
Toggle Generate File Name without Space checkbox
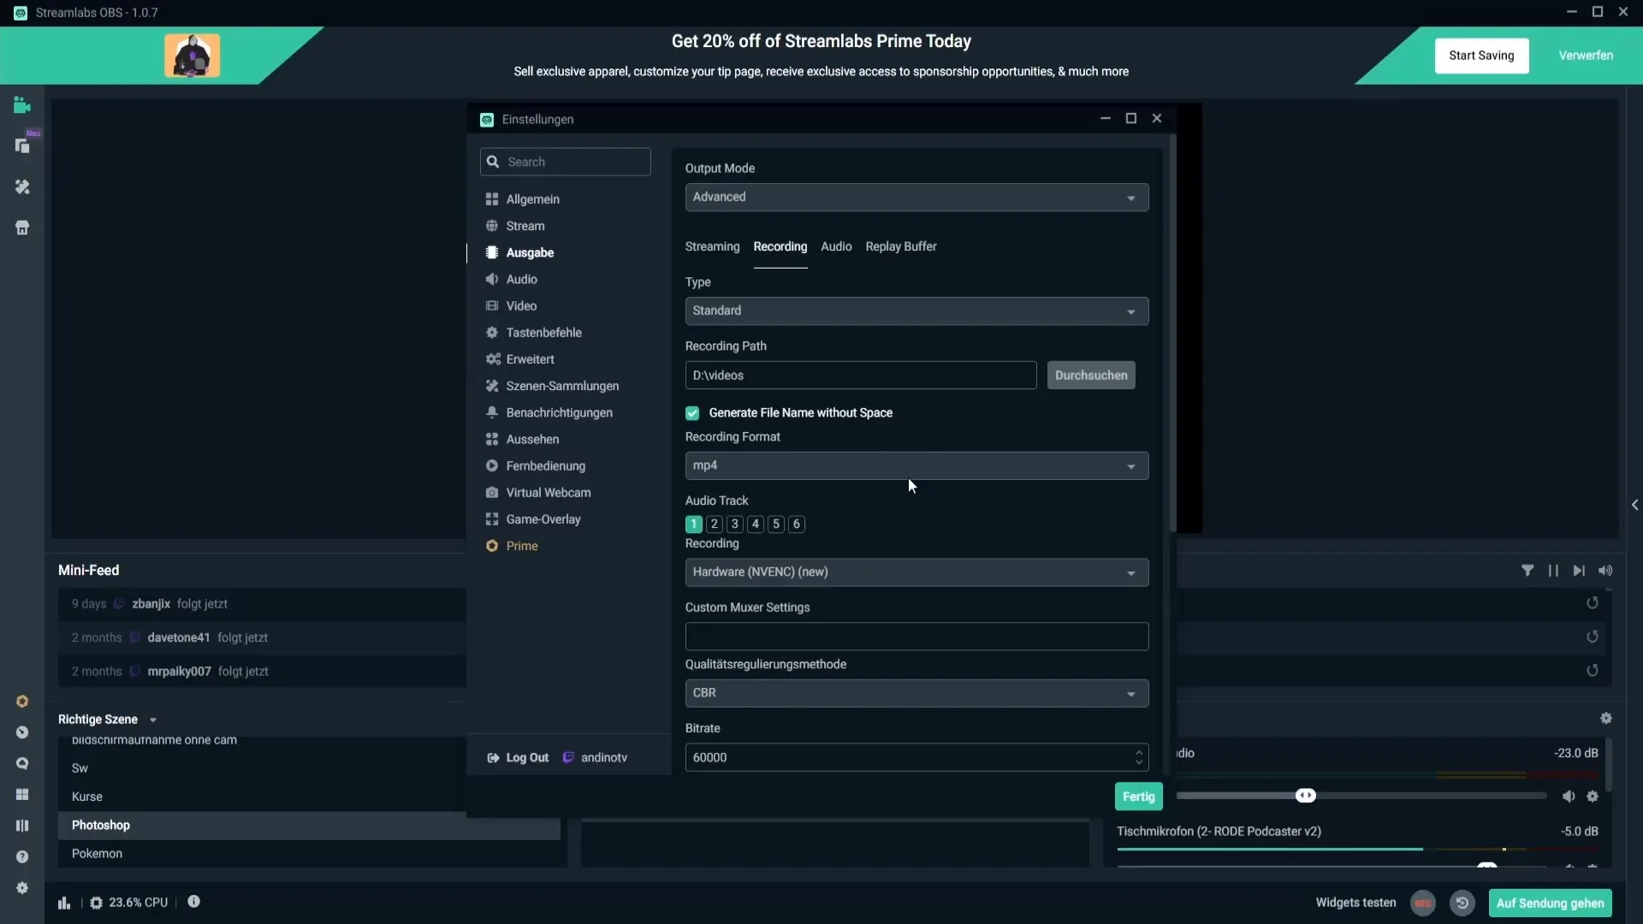(x=692, y=413)
